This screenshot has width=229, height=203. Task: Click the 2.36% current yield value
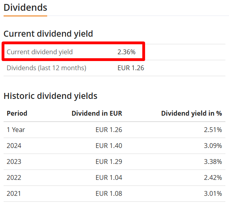coord(126,52)
